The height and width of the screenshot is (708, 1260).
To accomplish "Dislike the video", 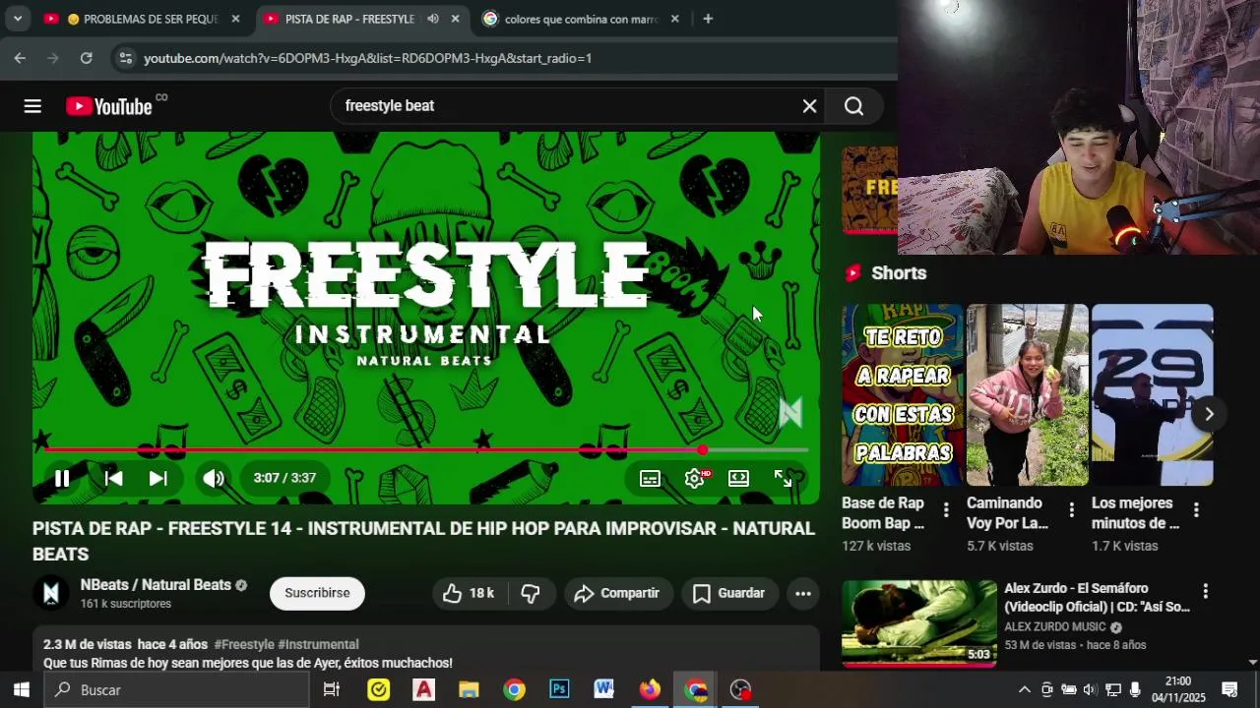I will (x=531, y=593).
